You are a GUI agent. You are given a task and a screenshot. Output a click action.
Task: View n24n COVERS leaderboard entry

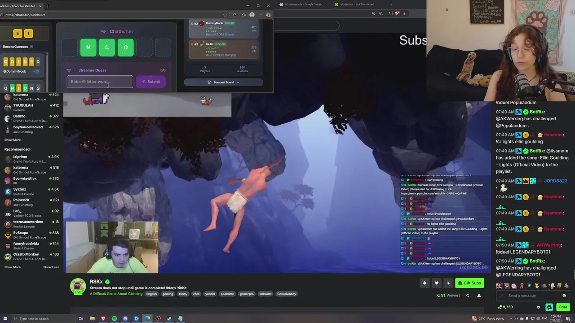click(223, 50)
